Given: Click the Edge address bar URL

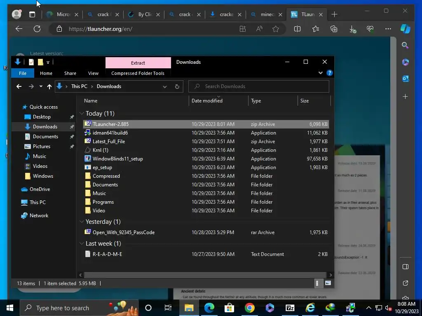Looking at the screenshot, I should [100, 29].
